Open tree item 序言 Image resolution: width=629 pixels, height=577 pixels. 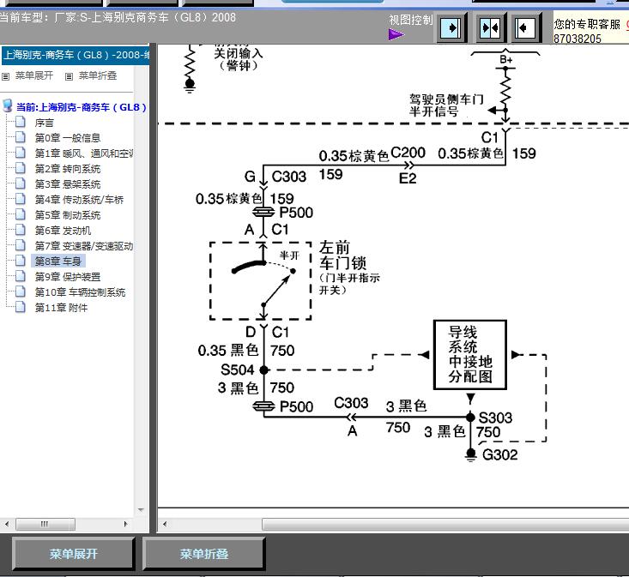coord(44,123)
